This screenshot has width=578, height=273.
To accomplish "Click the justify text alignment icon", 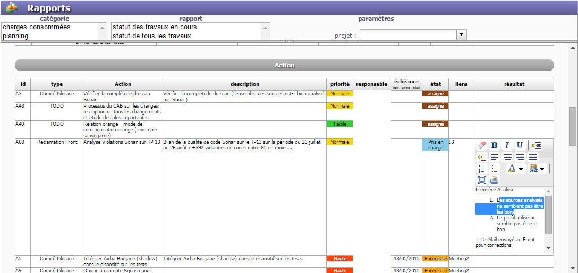I will point(533,157).
